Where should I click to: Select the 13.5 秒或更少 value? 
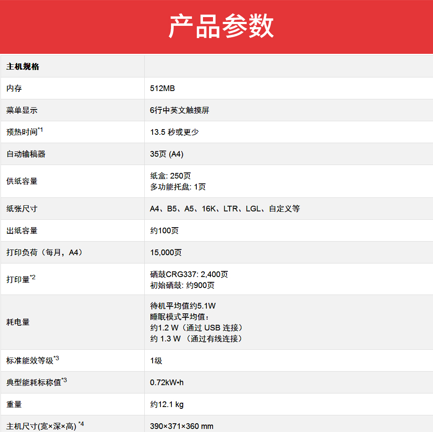[175, 132]
